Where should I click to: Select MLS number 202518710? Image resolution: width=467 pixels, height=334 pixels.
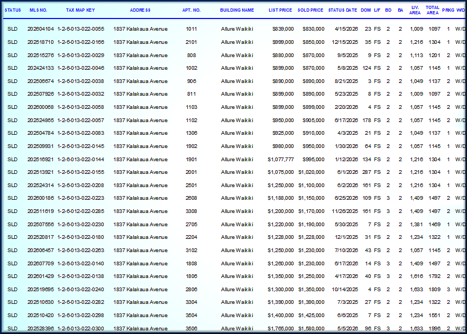[x=41, y=42]
